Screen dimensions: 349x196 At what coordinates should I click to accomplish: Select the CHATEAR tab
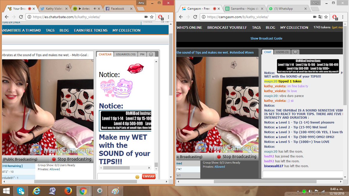105,54
